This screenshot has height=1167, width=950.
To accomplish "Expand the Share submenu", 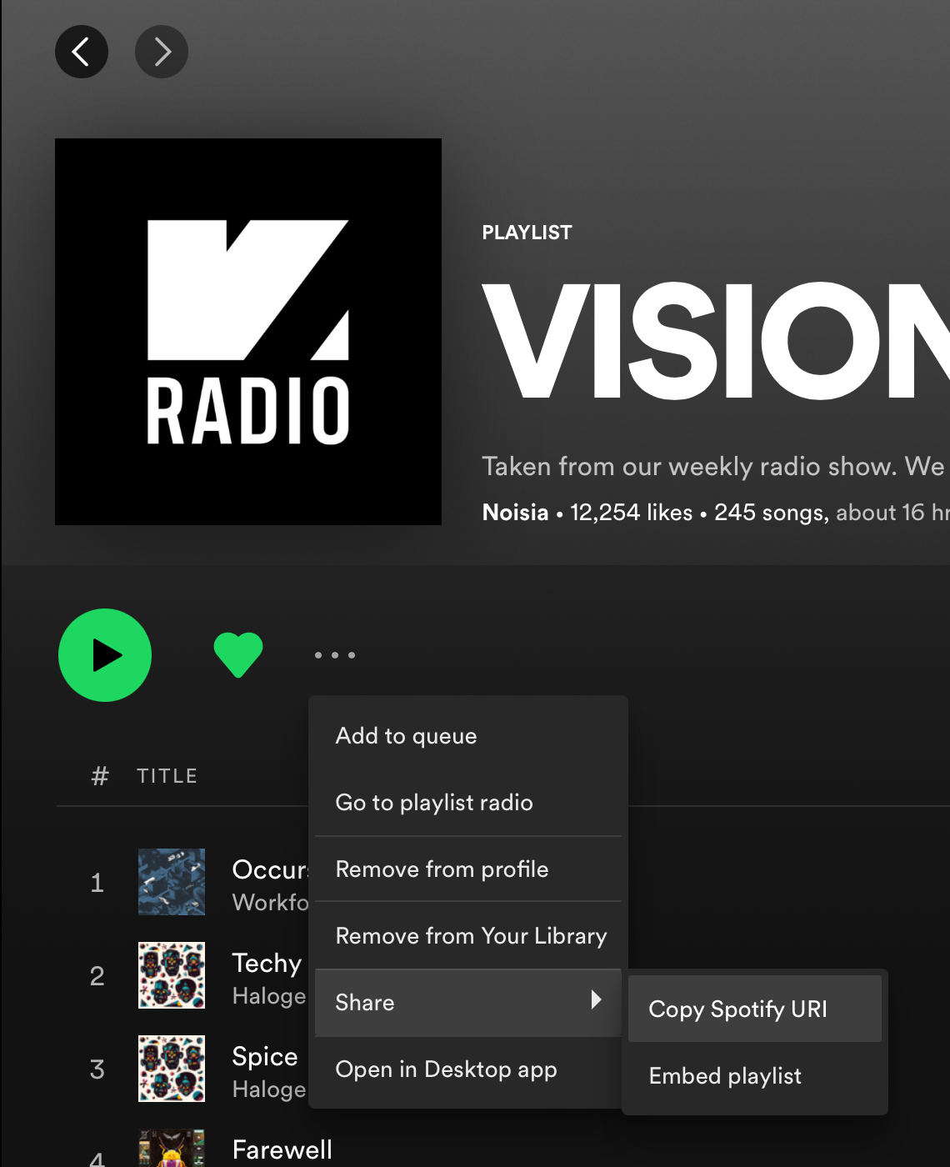I will click(x=468, y=1003).
